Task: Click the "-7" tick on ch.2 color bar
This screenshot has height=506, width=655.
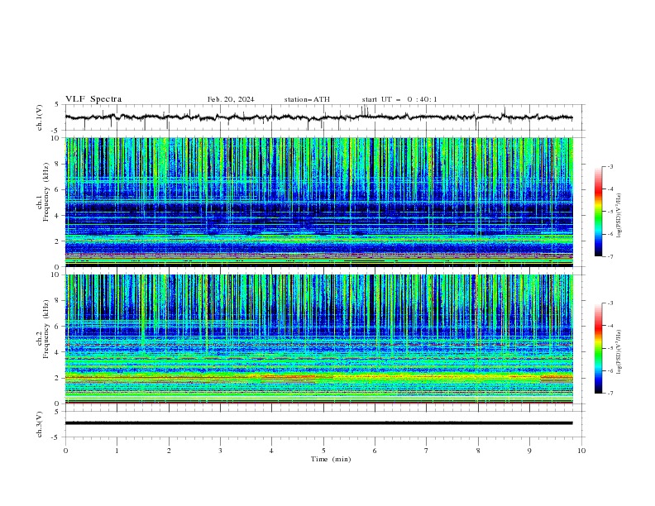Action: 610,394
